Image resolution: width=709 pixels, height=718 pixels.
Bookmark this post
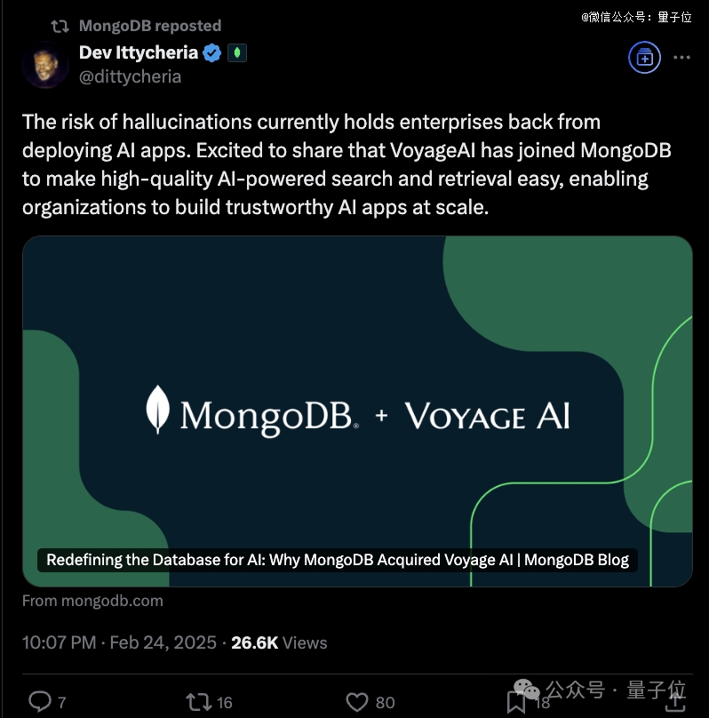pyautogui.click(x=516, y=701)
